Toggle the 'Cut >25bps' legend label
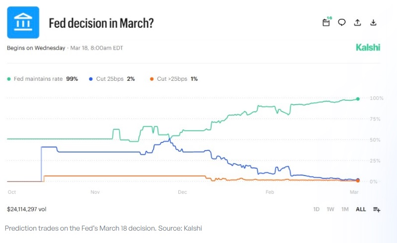 pyautogui.click(x=172, y=79)
